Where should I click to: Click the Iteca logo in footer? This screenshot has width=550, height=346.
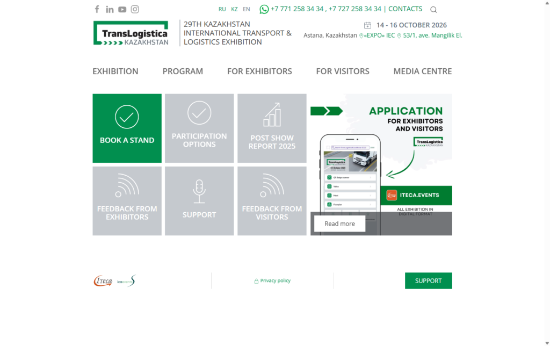tap(103, 280)
